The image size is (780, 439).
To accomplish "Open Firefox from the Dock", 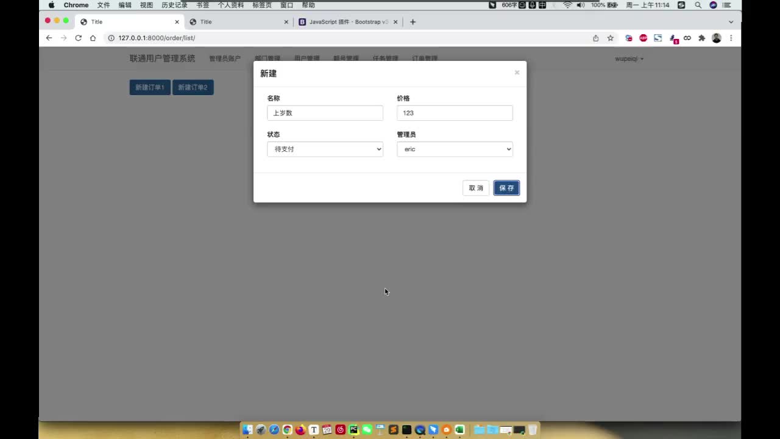I will click(300, 430).
